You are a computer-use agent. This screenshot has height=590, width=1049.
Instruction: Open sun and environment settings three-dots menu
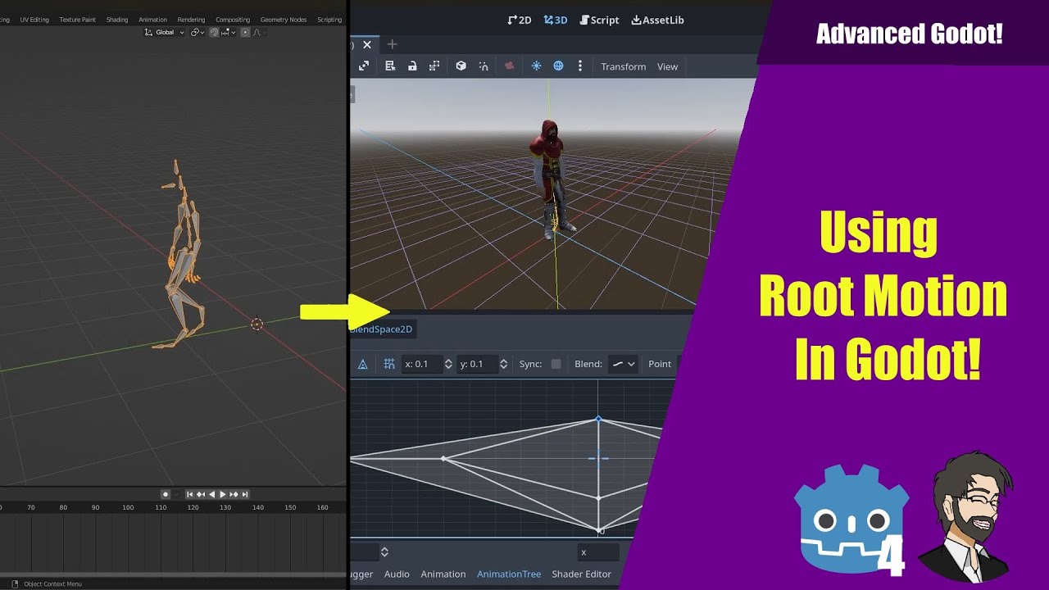click(580, 66)
